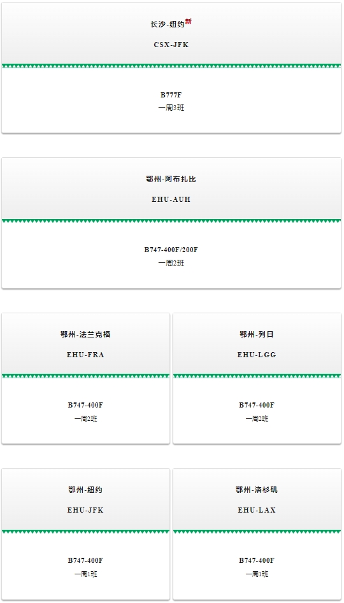Click 一周2班 under the EHU-AUH card

point(171,263)
